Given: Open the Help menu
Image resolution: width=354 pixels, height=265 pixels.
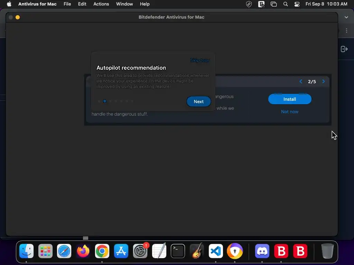Looking at the screenshot, I should [145, 4].
